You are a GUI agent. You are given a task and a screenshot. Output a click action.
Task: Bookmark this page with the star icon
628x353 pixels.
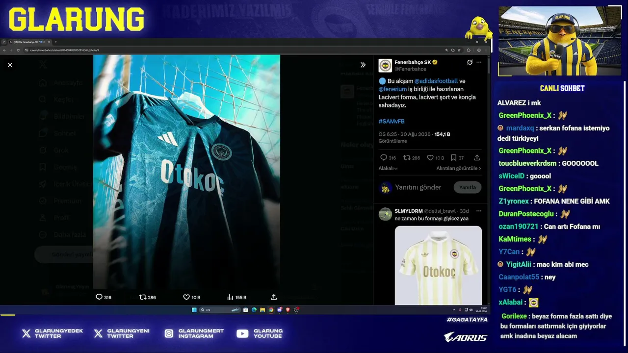coord(459,50)
